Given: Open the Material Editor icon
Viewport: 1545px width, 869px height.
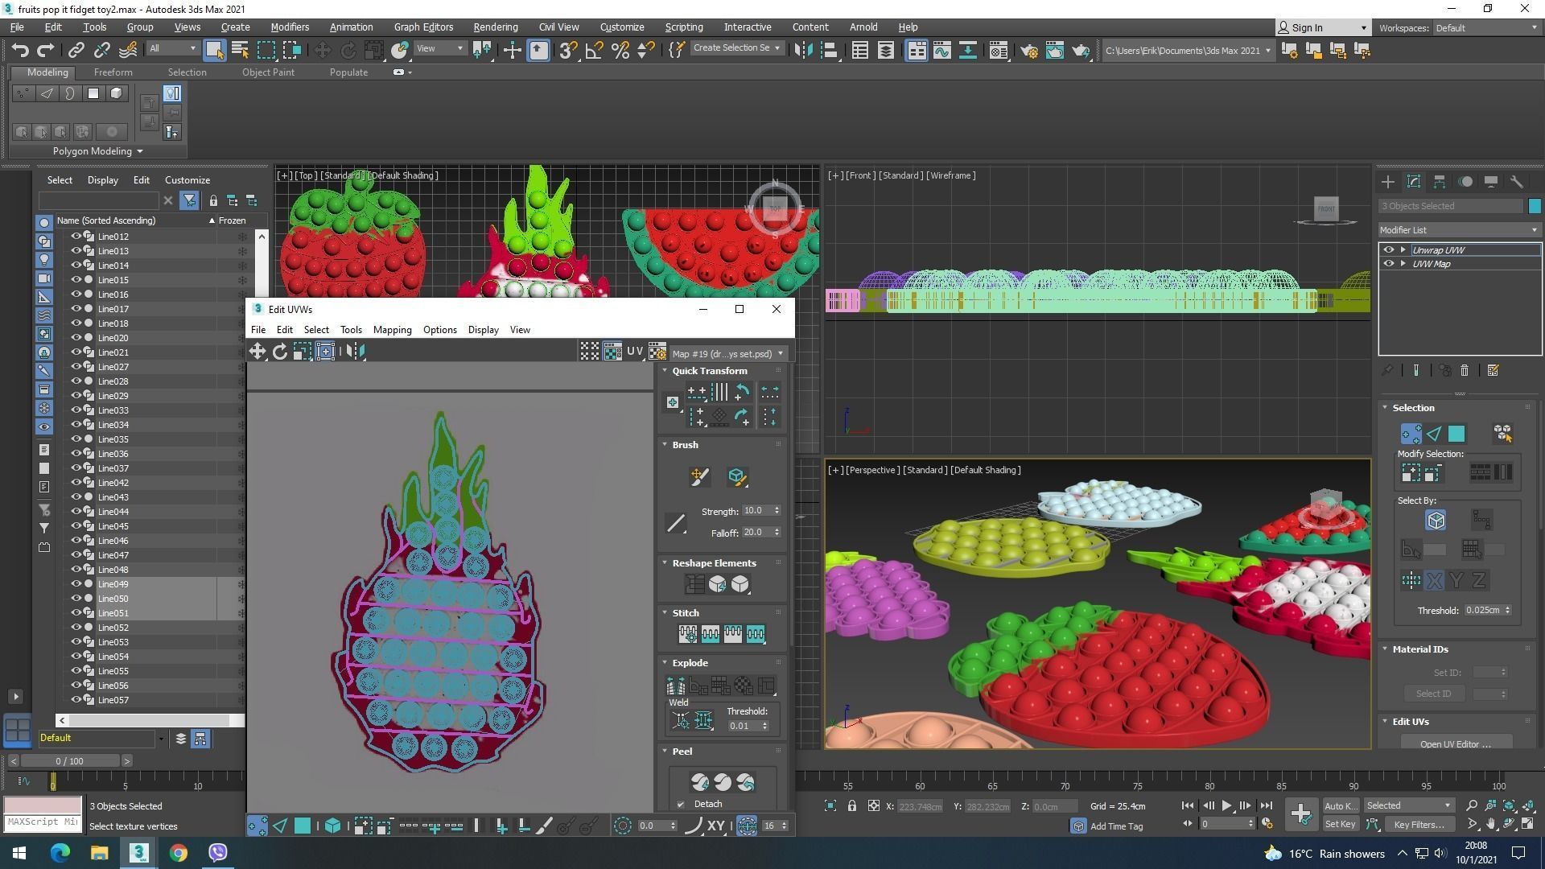Looking at the screenshot, I should (998, 50).
